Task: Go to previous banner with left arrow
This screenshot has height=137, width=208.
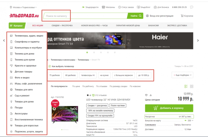Action: point(4,41)
